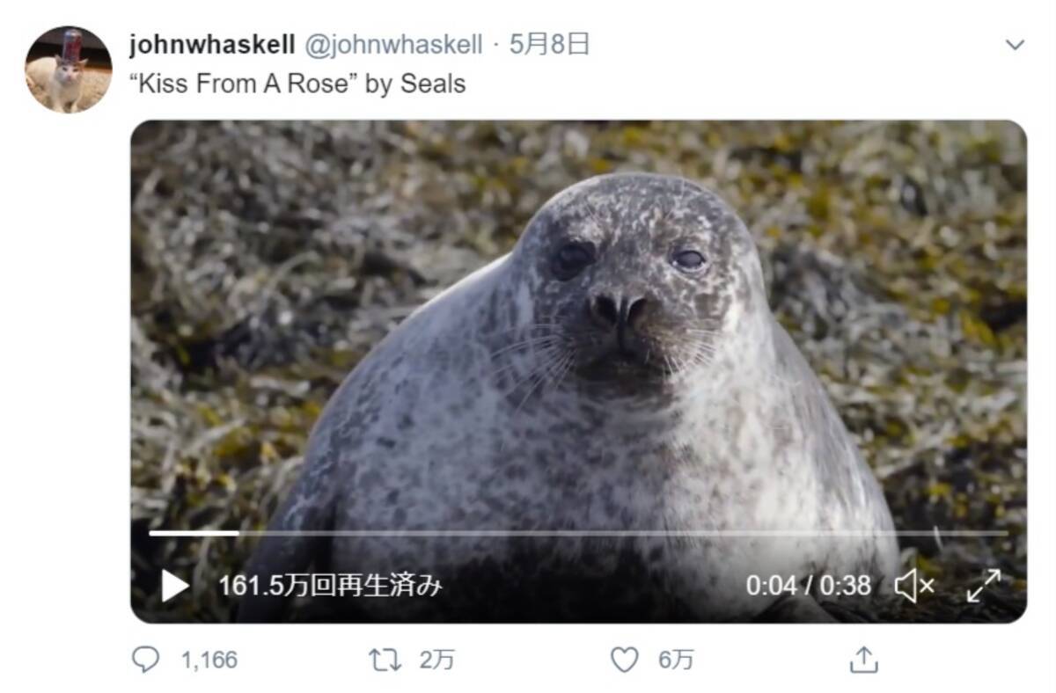Click the 1,166 replies count
This screenshot has width=1056, height=693.
click(x=209, y=660)
